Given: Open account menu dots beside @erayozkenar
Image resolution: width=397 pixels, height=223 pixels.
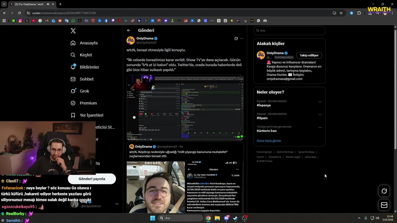Looking at the screenshot, I should pyautogui.click(x=117, y=204).
